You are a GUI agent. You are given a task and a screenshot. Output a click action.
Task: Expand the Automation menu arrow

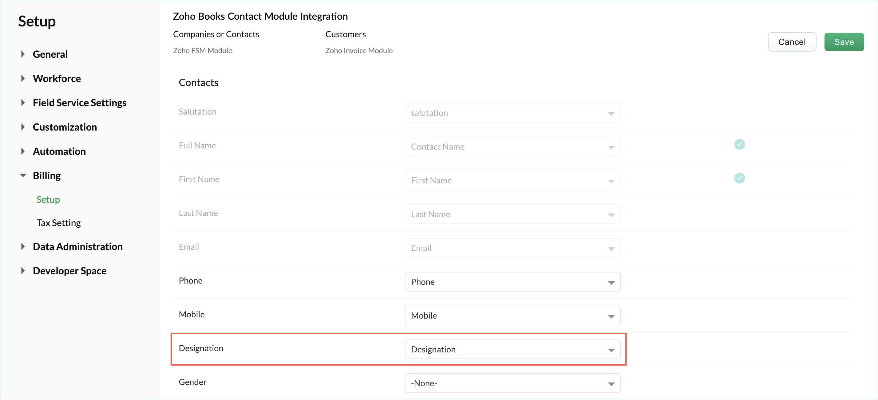click(23, 151)
